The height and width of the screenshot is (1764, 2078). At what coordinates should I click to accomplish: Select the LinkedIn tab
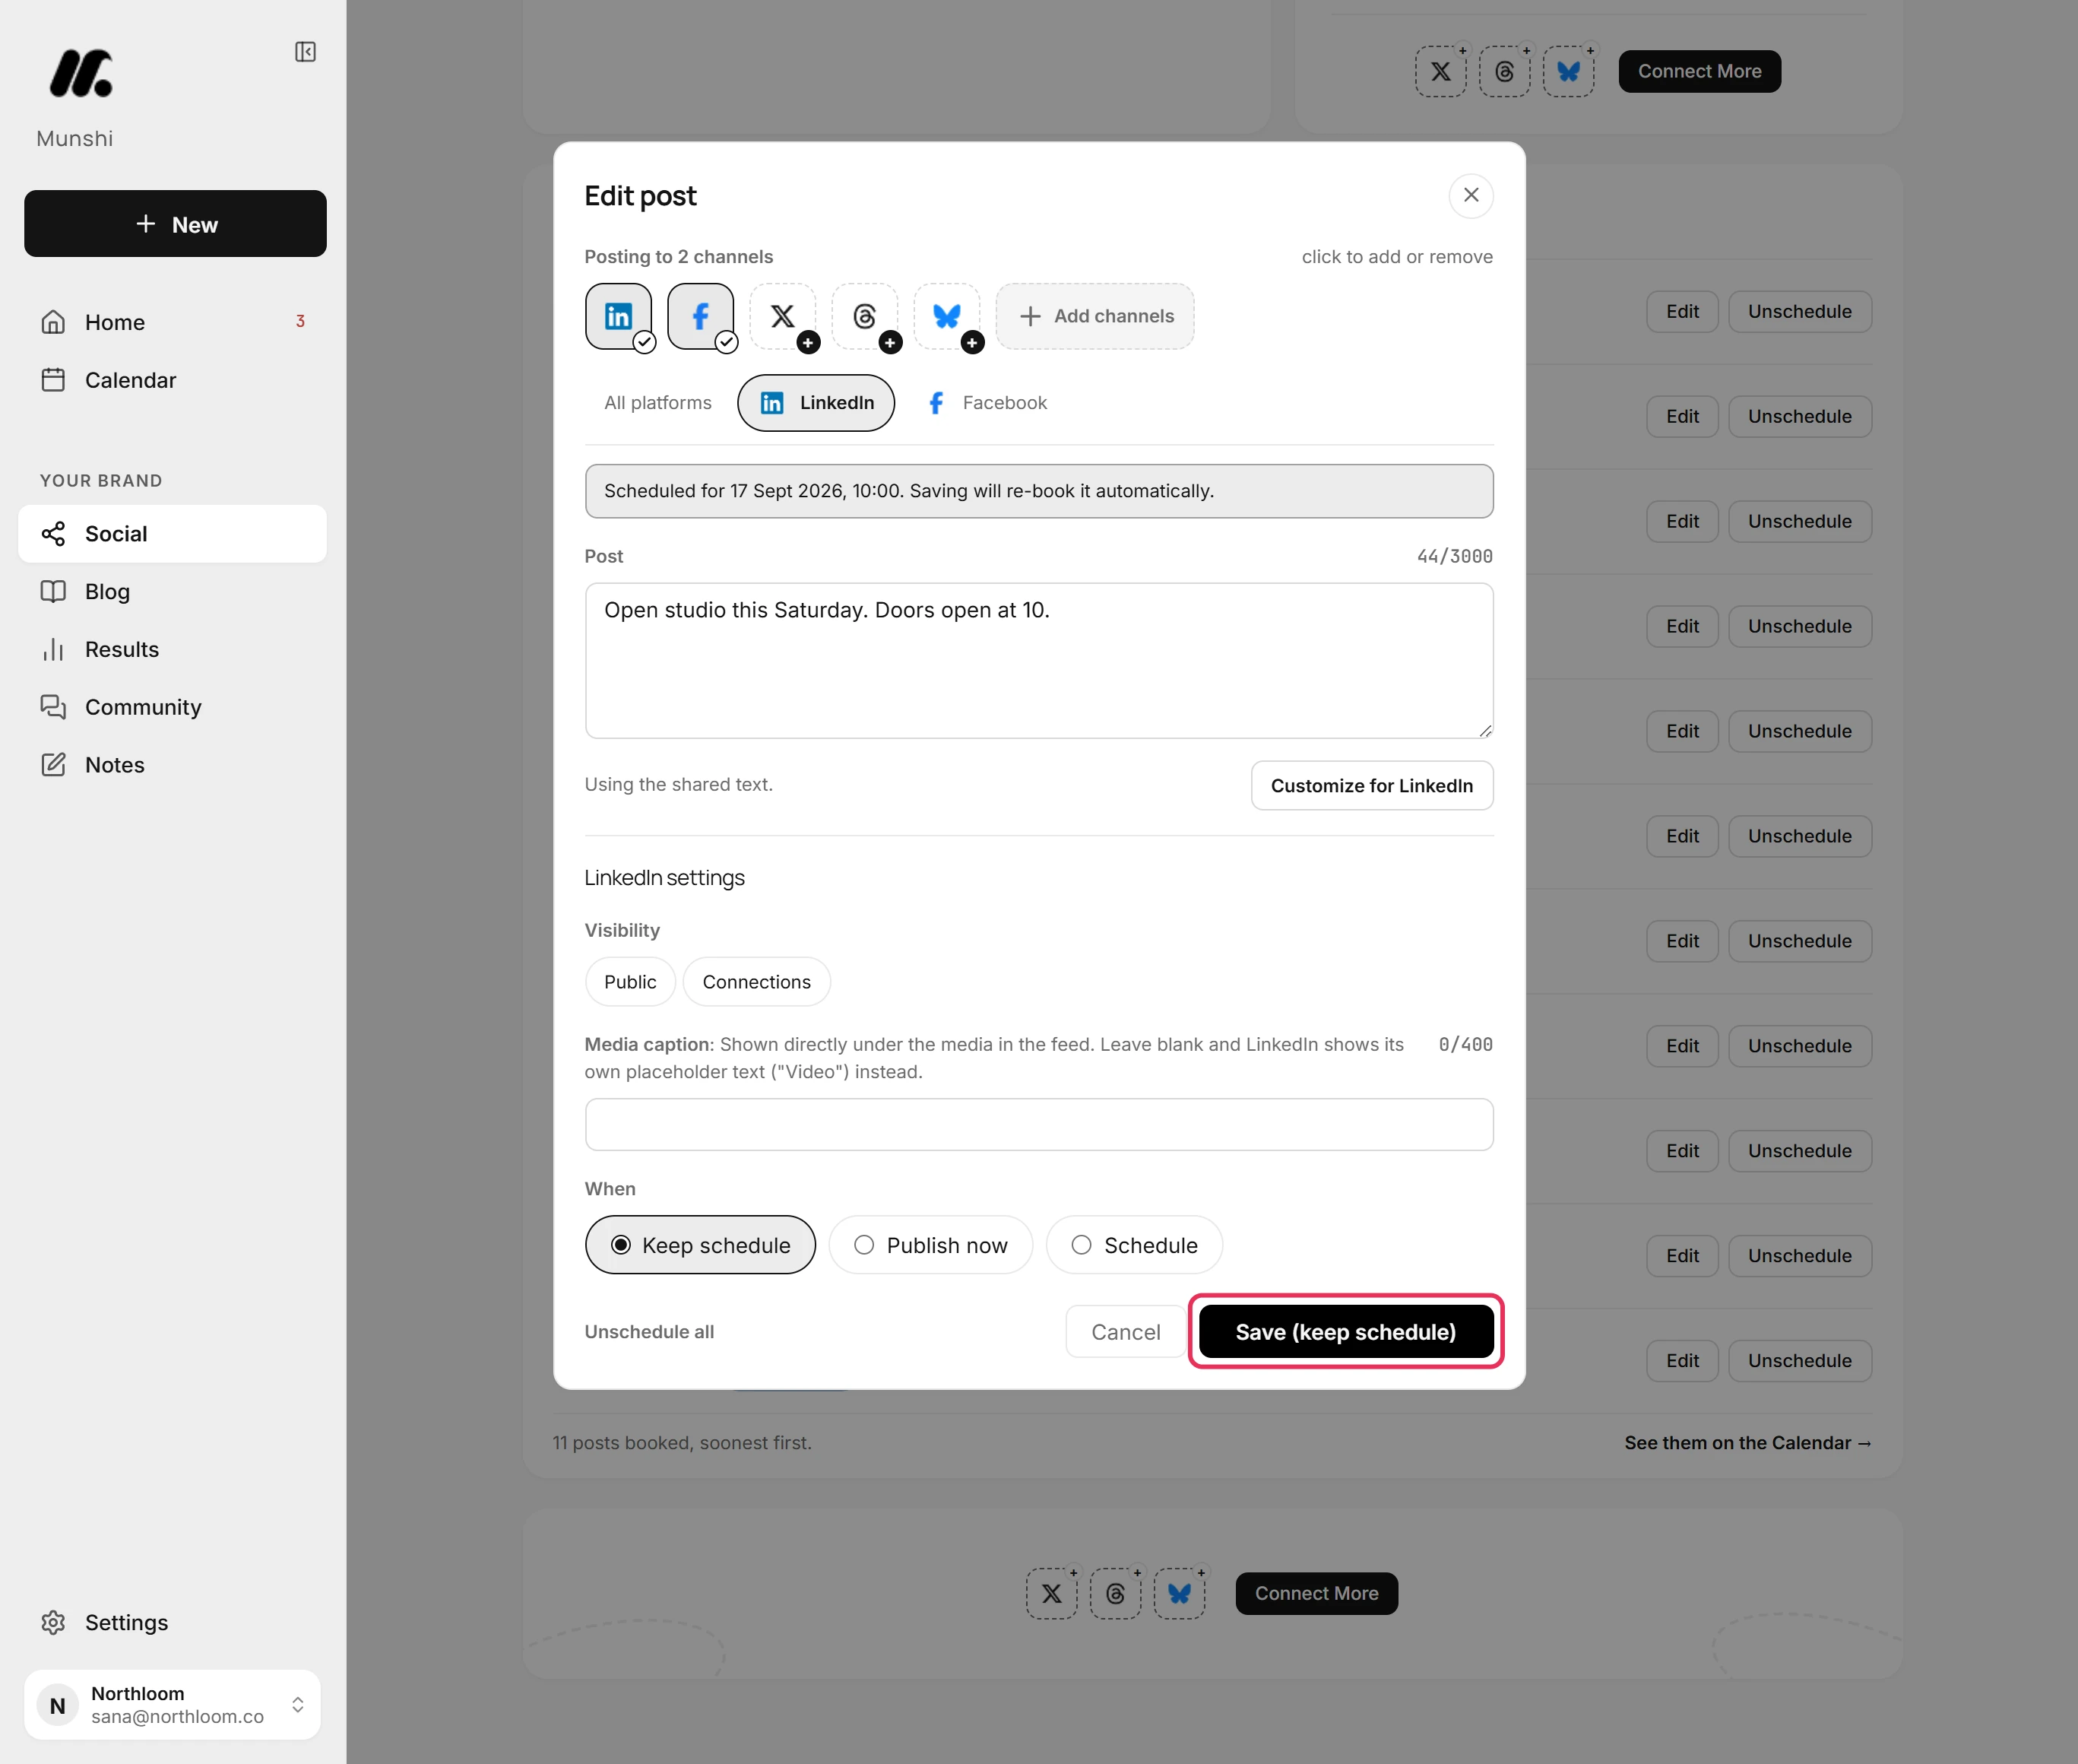[x=816, y=403]
